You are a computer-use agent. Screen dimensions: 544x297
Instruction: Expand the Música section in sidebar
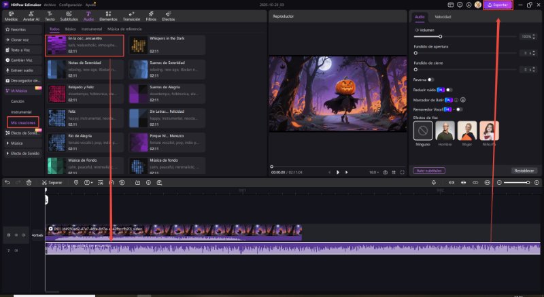point(17,143)
